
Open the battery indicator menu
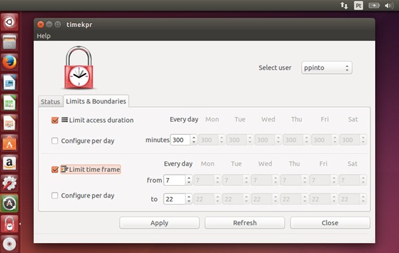coord(374,5)
